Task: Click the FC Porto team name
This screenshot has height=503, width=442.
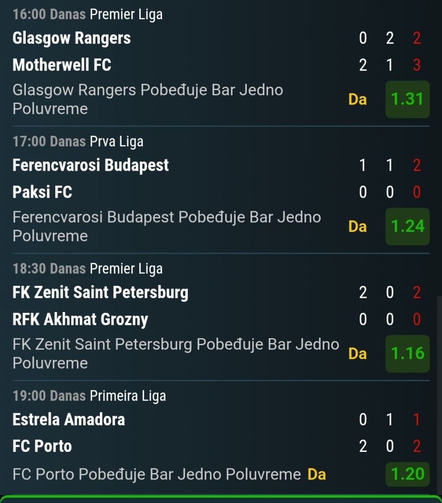Action: tap(42, 446)
